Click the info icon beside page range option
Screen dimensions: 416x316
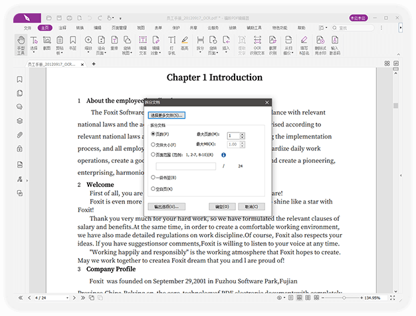coord(224,155)
